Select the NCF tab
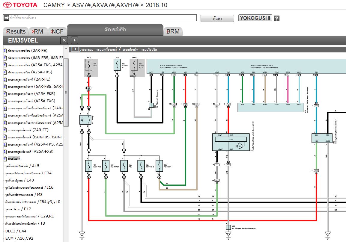The height and width of the screenshot is (242, 346). pos(57,31)
